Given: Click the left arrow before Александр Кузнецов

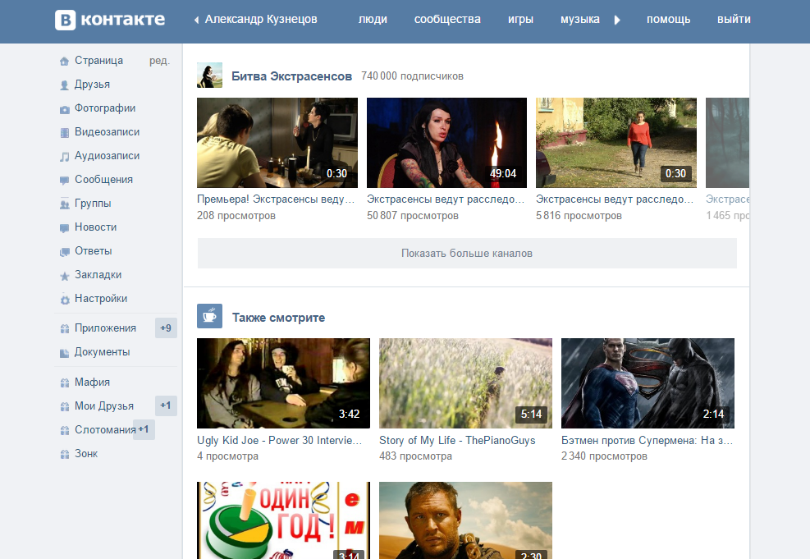Looking at the screenshot, I should (x=196, y=21).
